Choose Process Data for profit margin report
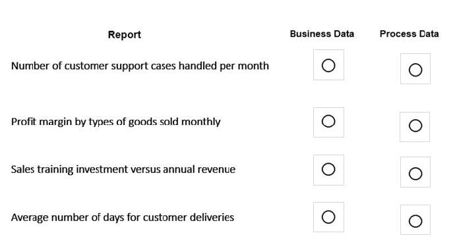 pos(415,126)
